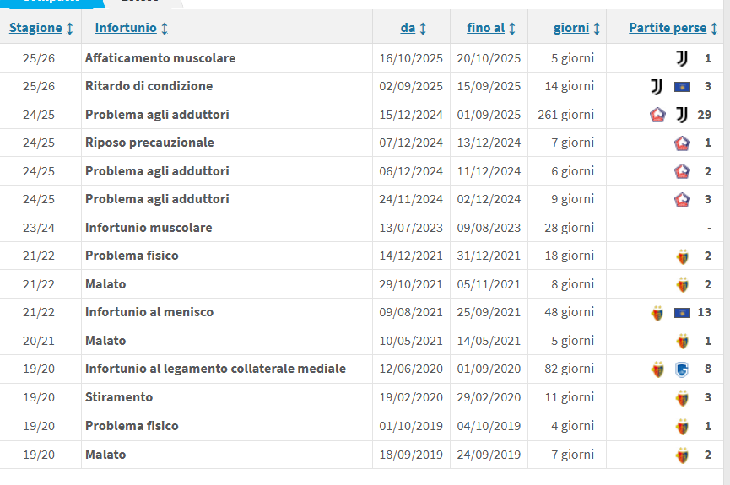The height and width of the screenshot is (485, 730).
Task: Sort by the 'da' start date header
Action: pyautogui.click(x=413, y=28)
